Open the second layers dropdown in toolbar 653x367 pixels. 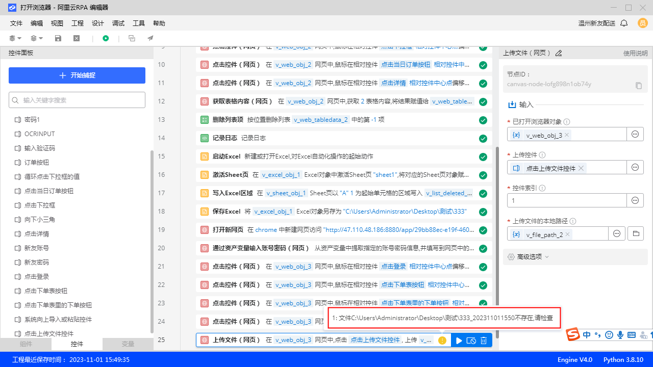tap(37, 38)
